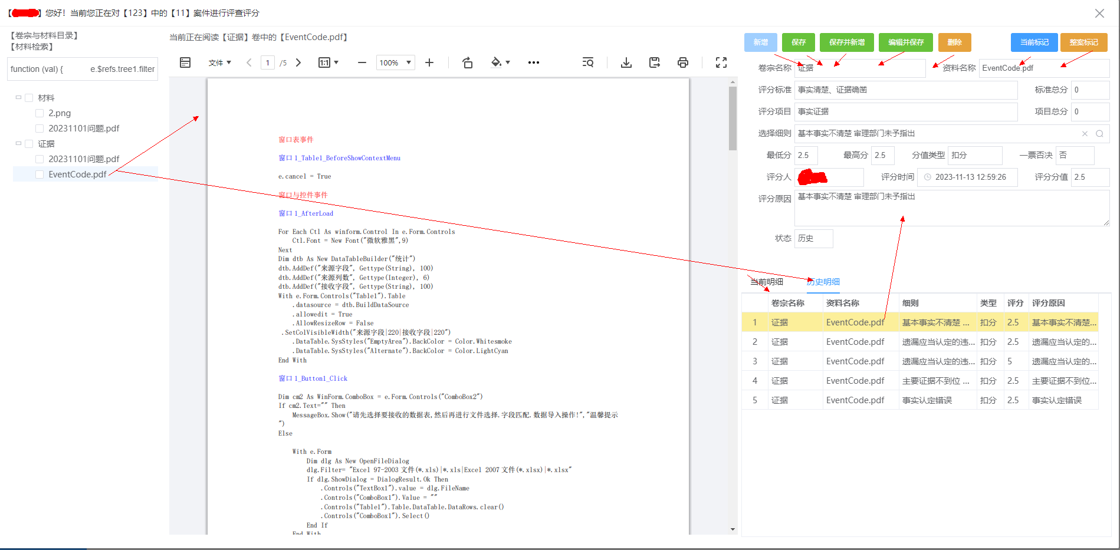This screenshot has width=1120, height=550.
Task: Enter fullscreen presentation mode
Action: point(721,62)
